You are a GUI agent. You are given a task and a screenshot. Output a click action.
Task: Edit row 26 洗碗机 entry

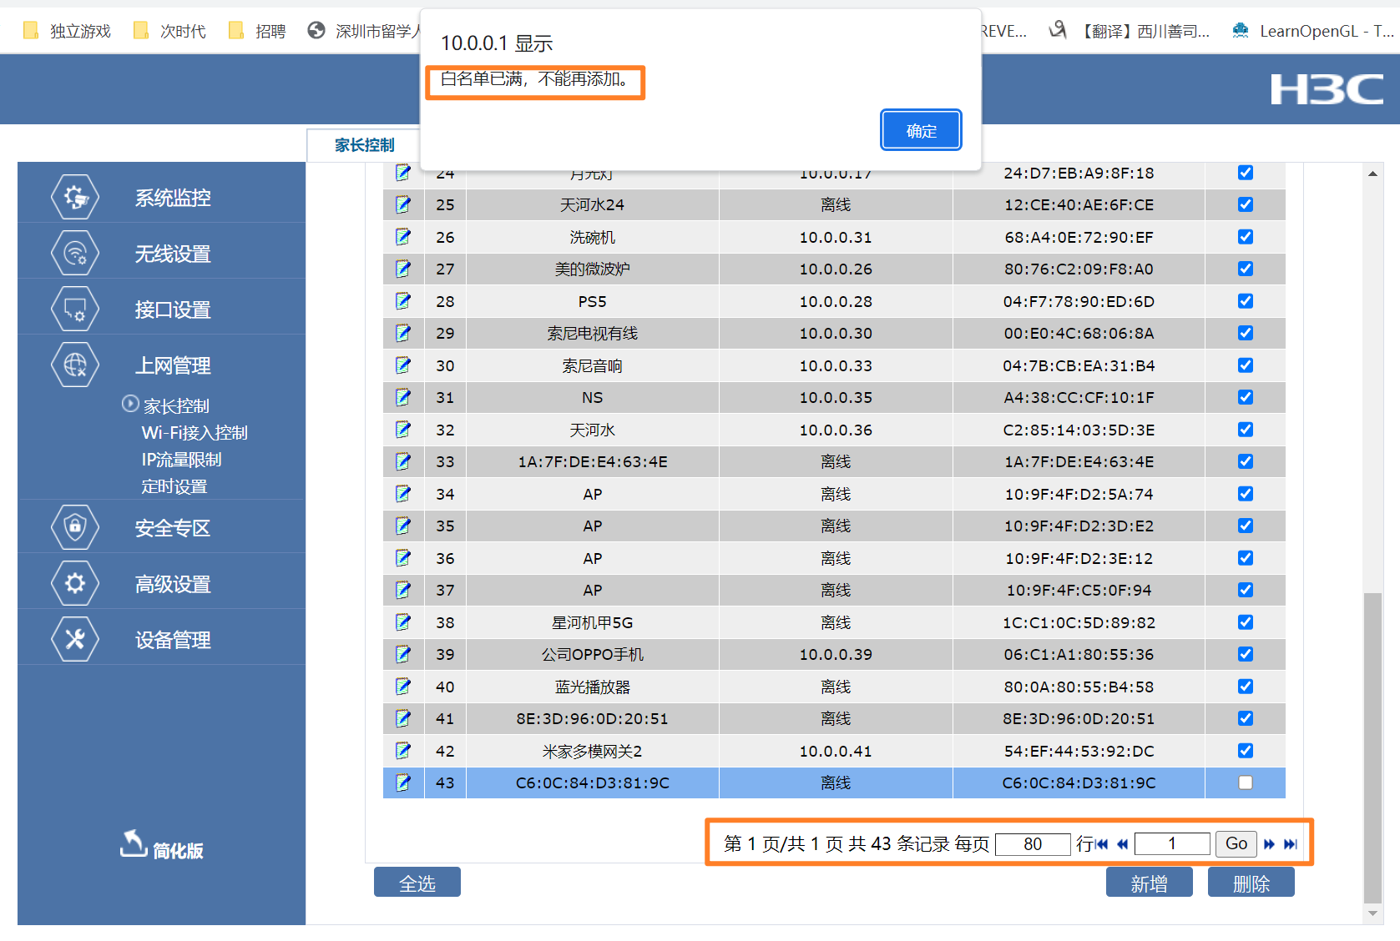pos(403,237)
